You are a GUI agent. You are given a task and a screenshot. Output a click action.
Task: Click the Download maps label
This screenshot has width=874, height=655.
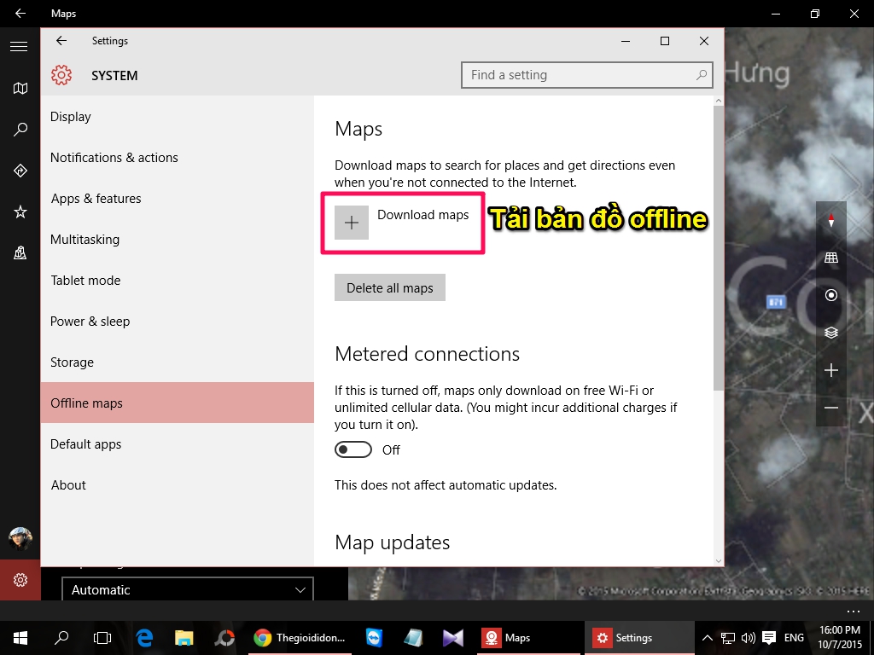(x=423, y=215)
